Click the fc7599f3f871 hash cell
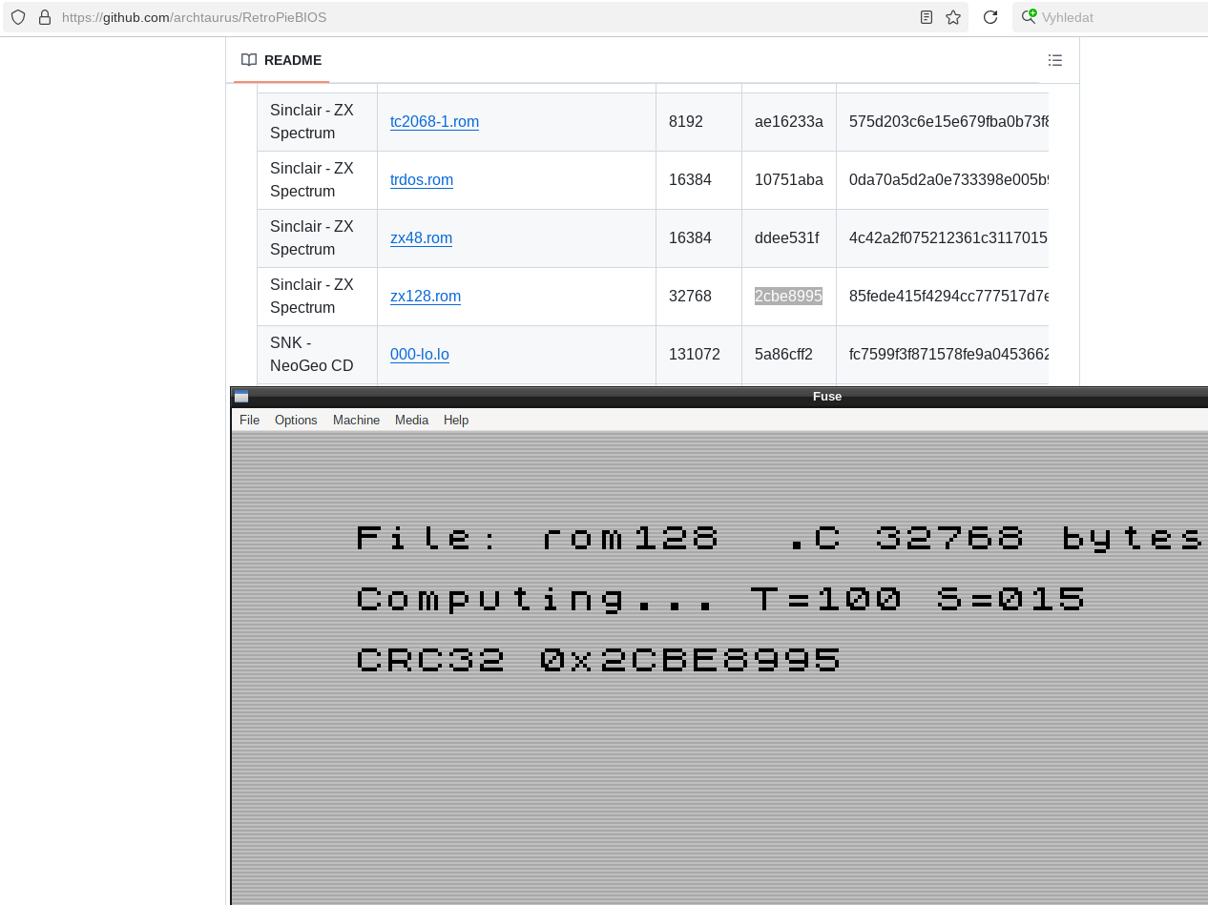Viewport: 1208px width, 905px height. pos(943,354)
